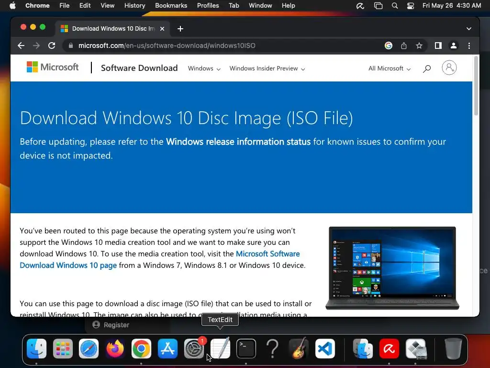The width and height of the screenshot is (490, 368).
Task: Open the Tab menu
Action: [x=234, y=6]
